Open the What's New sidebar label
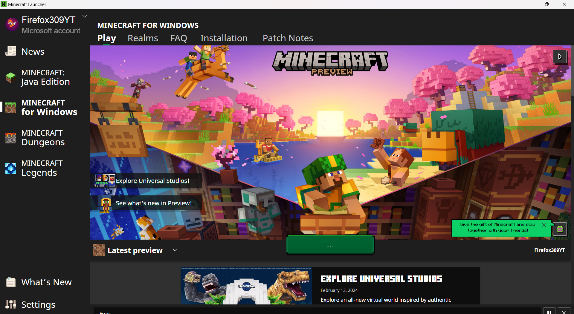The image size is (574, 314). coord(47,282)
